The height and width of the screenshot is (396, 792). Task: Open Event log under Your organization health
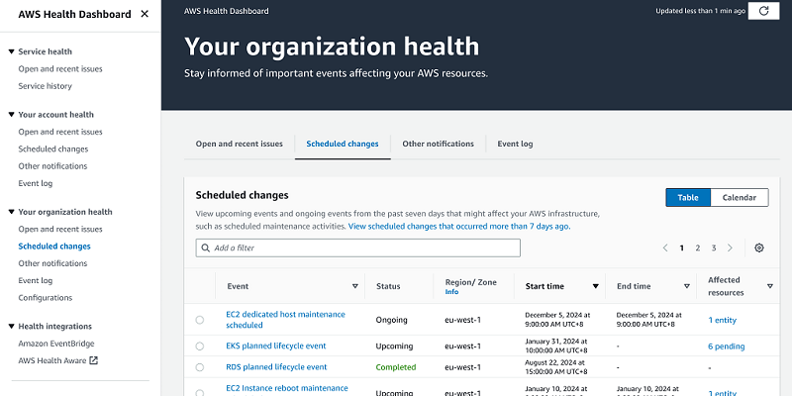click(x=36, y=280)
